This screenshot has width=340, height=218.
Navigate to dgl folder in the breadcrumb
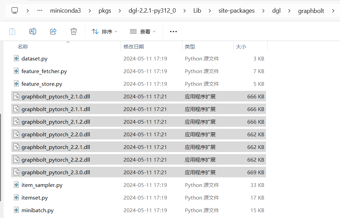click(x=276, y=11)
